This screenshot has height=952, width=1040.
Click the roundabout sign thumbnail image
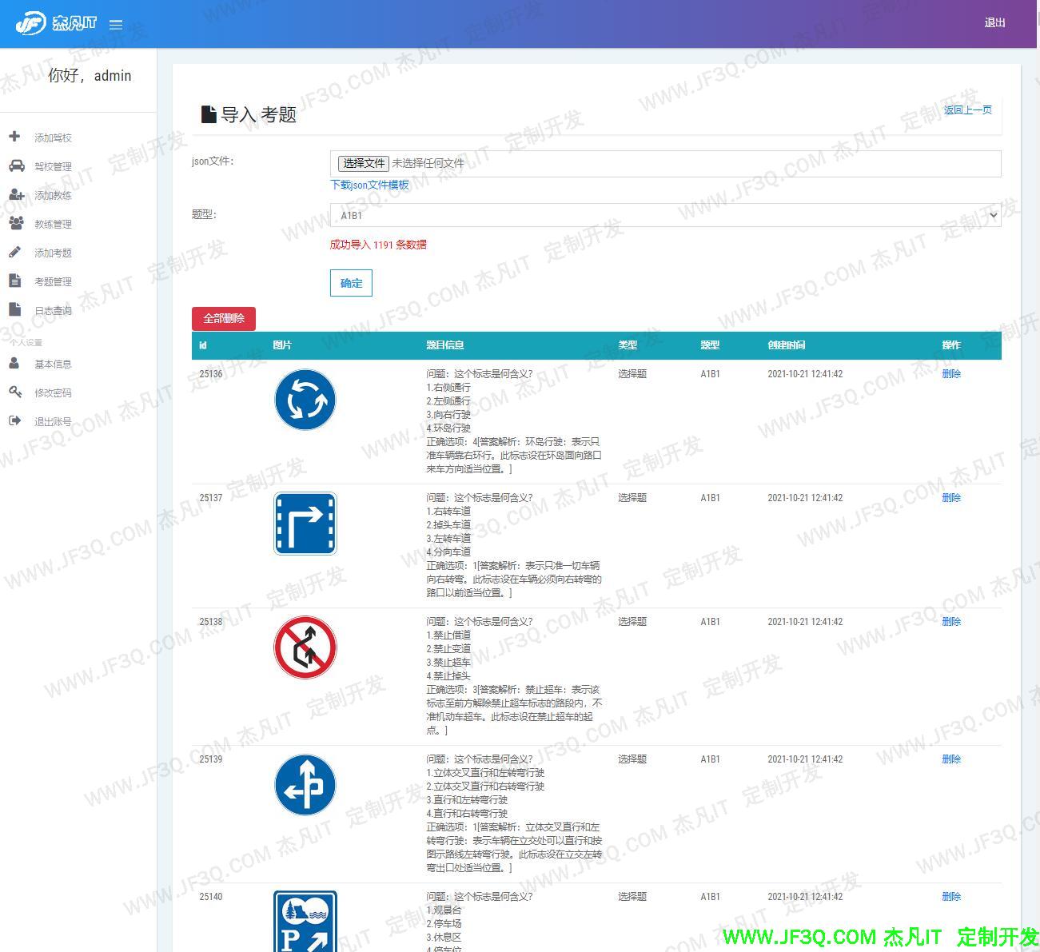tap(305, 400)
